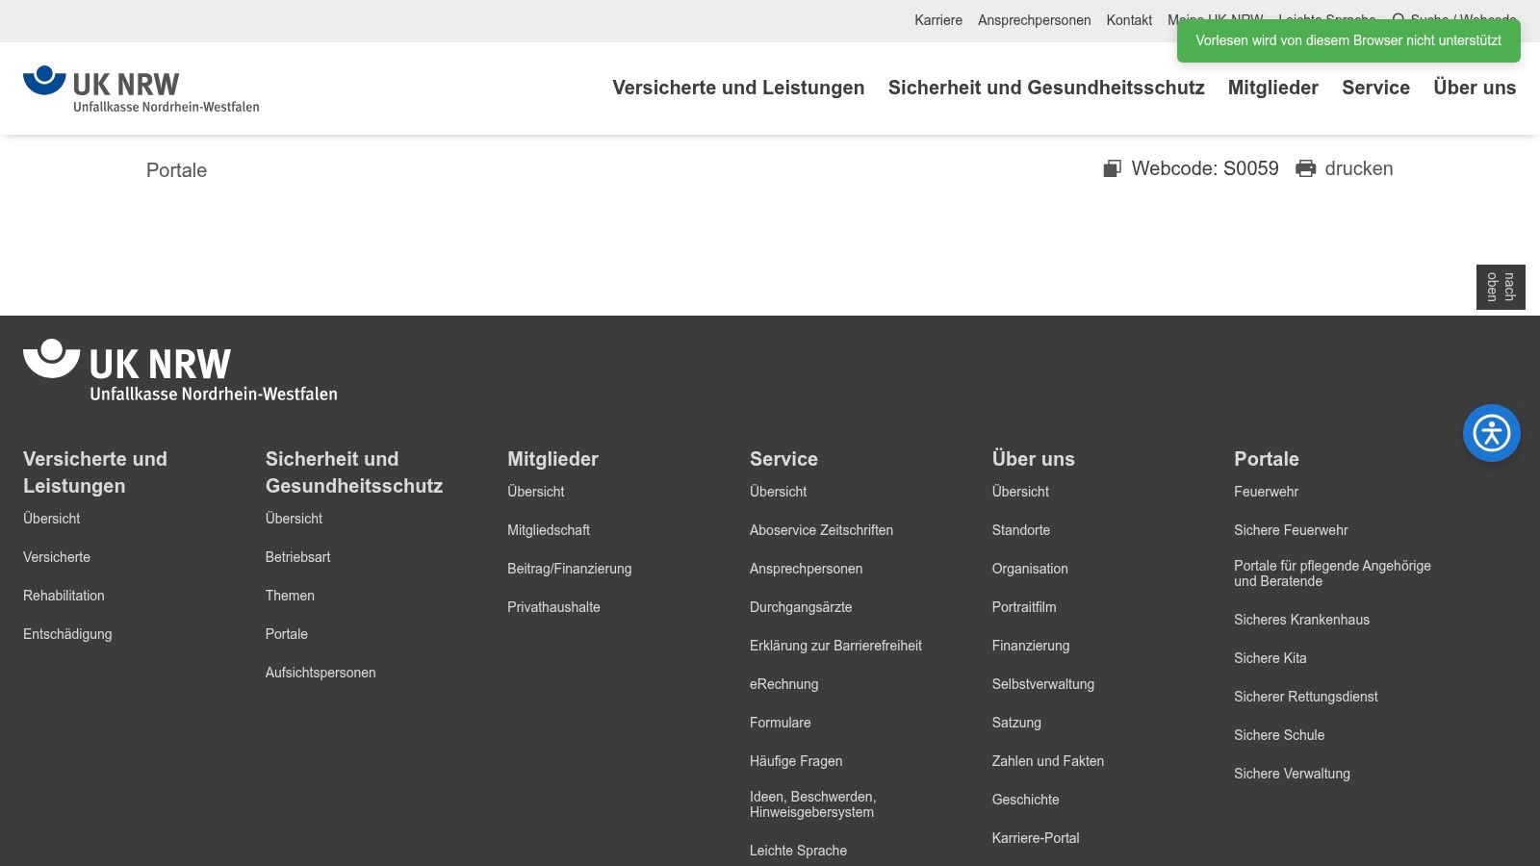Click 'Formulare' footer link
This screenshot has width=1540, height=866.
[x=780, y=723]
